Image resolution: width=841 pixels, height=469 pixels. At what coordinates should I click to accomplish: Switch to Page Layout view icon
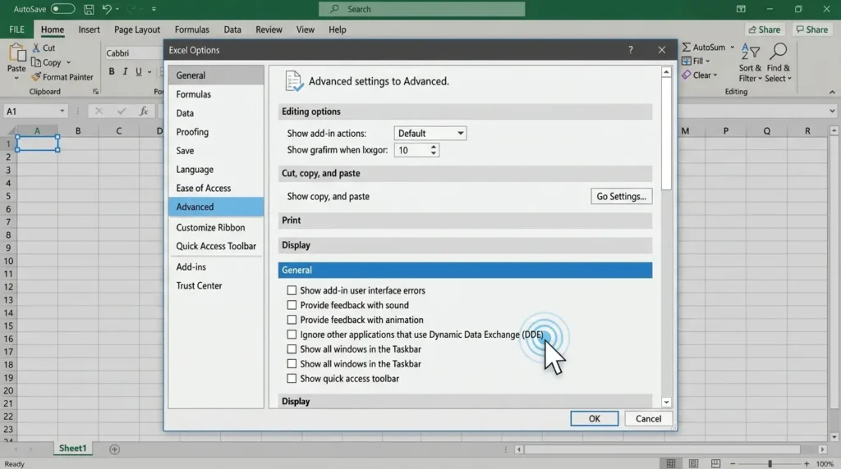(693, 463)
